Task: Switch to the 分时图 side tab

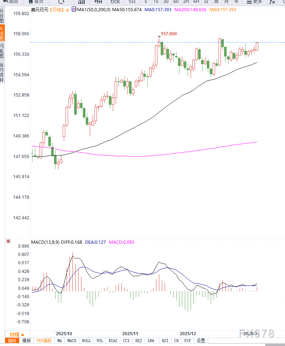Action: (2, 17)
